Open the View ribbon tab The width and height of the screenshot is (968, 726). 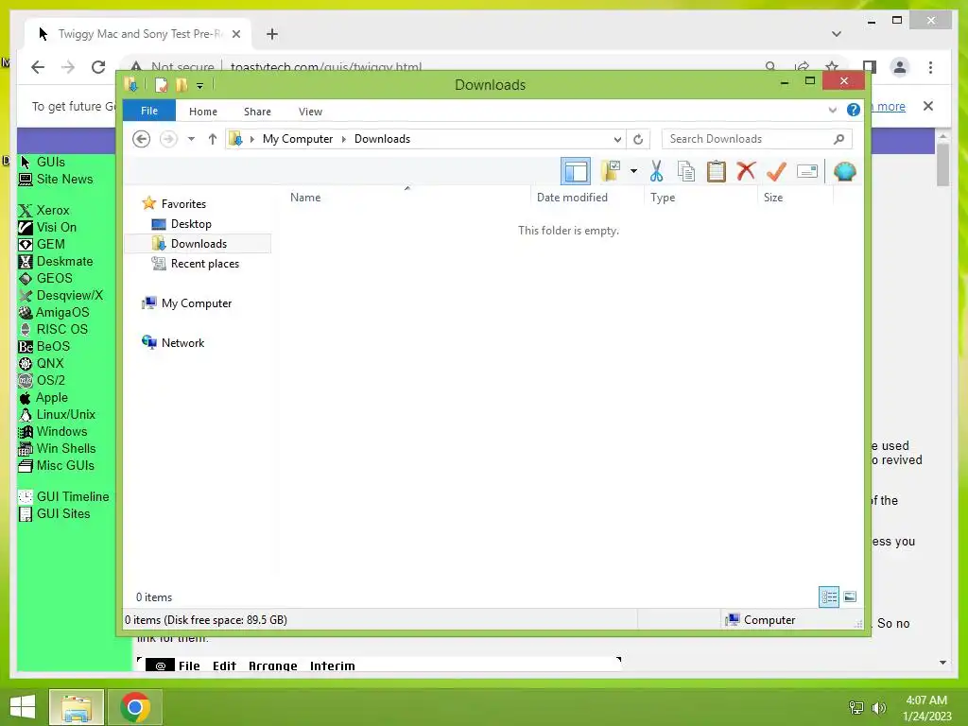[310, 112]
